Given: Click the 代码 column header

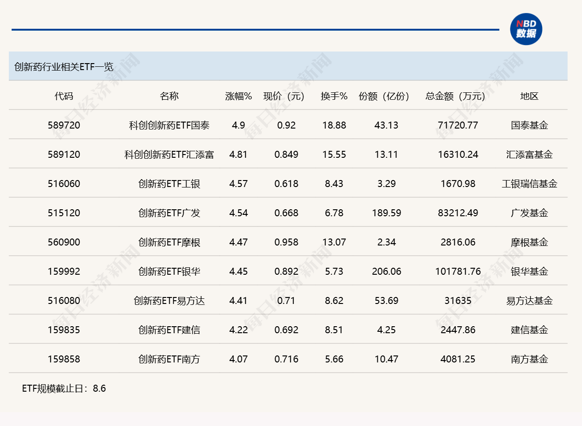Looking at the screenshot, I should click(x=64, y=96).
